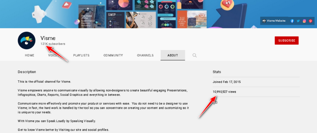Image resolution: width=317 pixels, height=133 pixels.
Task: Select the About tab
Action: pos(173,55)
